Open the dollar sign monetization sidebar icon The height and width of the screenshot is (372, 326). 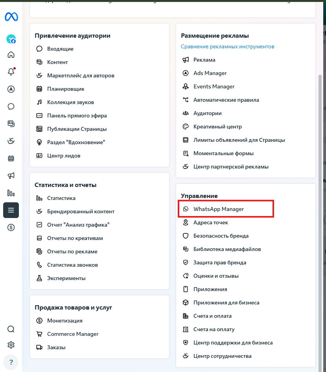tap(11, 227)
